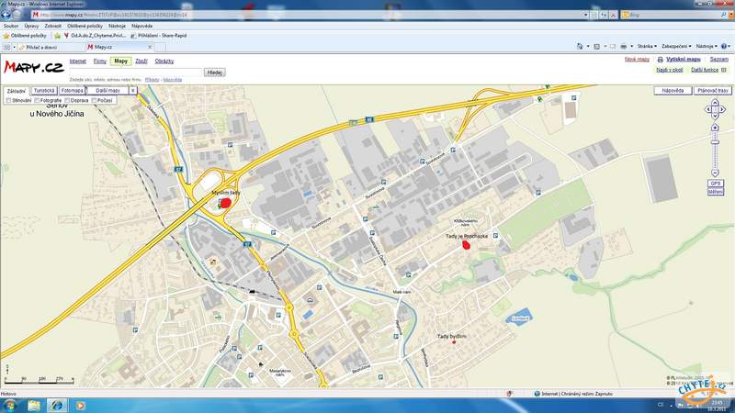Enable the Stínování checkbox
The height and width of the screenshot is (413, 735).
click(8, 100)
